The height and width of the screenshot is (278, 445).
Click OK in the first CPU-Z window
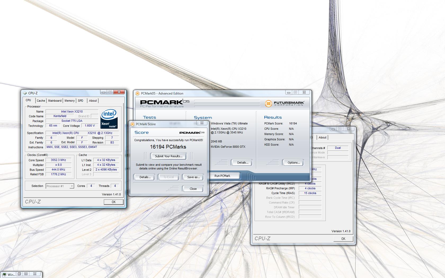point(114,202)
